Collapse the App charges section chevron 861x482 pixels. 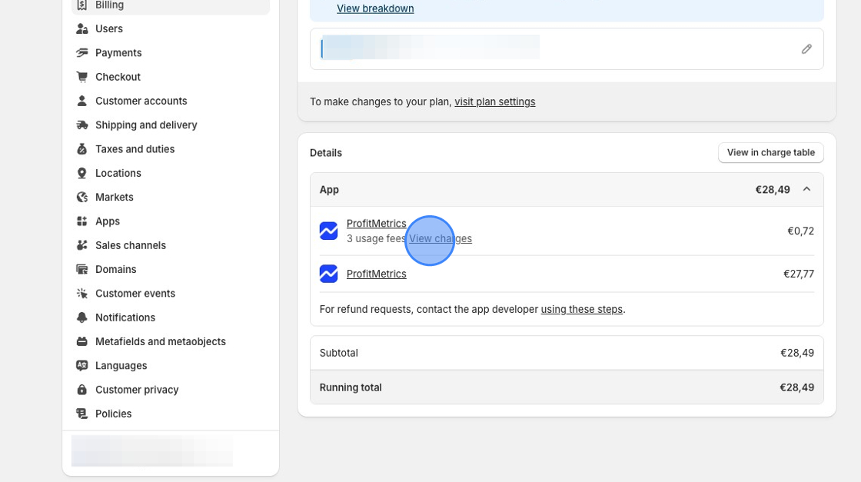click(806, 189)
